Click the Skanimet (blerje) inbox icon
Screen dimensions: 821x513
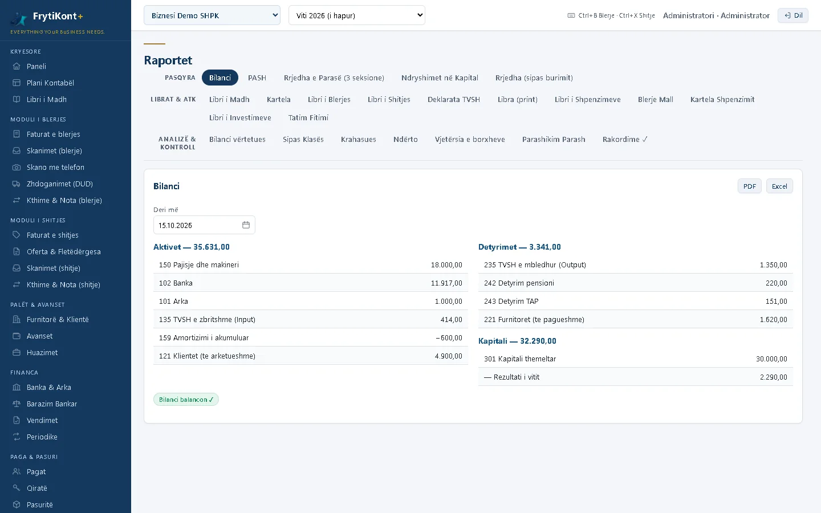point(17,150)
